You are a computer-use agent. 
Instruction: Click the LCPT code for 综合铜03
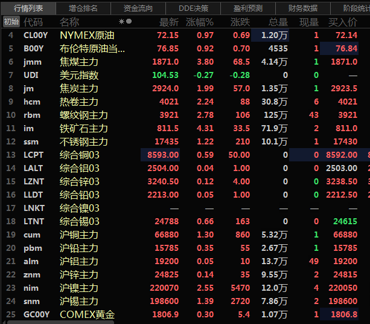pos(33,155)
